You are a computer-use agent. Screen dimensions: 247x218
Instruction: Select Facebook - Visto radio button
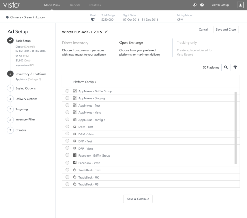click(67, 163)
